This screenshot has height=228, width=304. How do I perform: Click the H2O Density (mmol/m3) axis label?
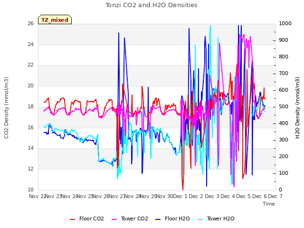297,108
